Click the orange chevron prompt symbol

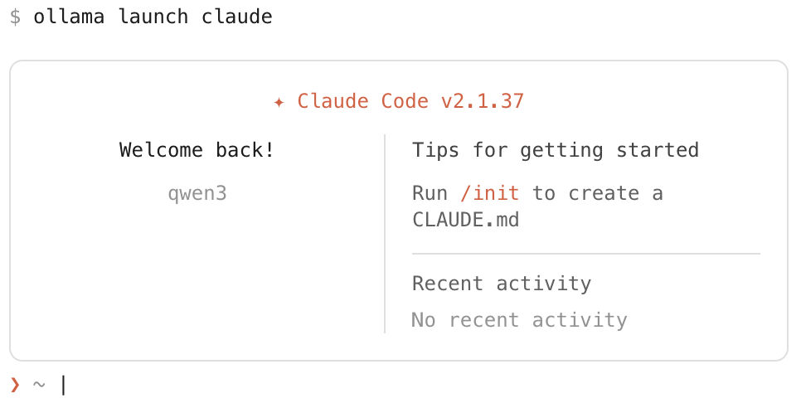pyautogui.click(x=15, y=384)
